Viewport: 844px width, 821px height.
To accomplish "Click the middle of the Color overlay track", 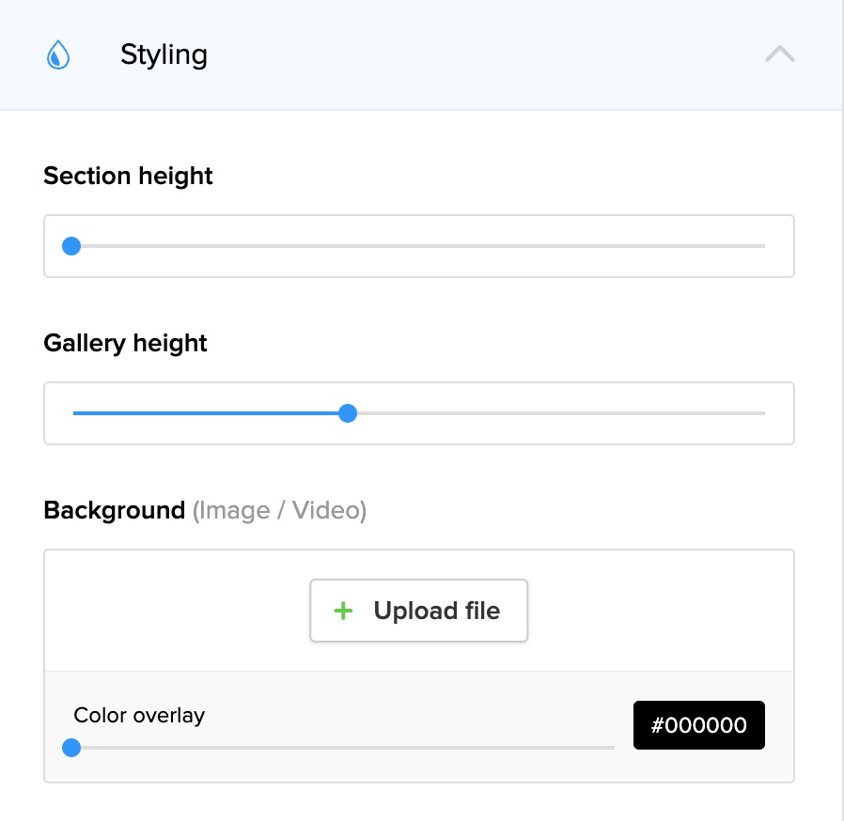I will (343, 749).
